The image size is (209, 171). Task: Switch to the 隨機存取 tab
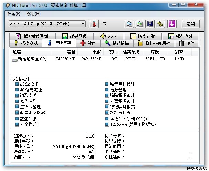click(143, 36)
